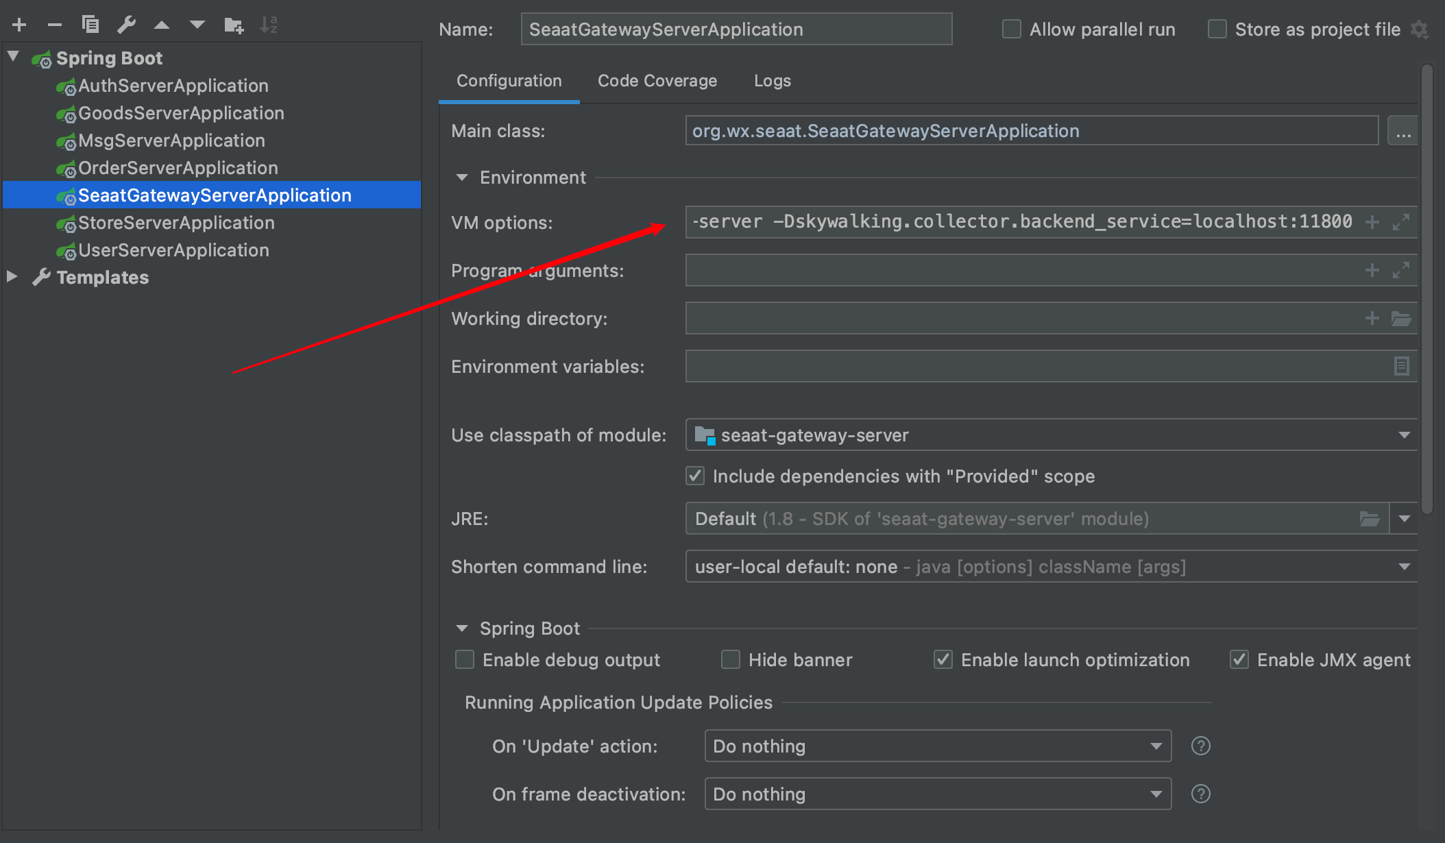
Task: Collapse the Spring Boot tree group
Action: point(13,56)
